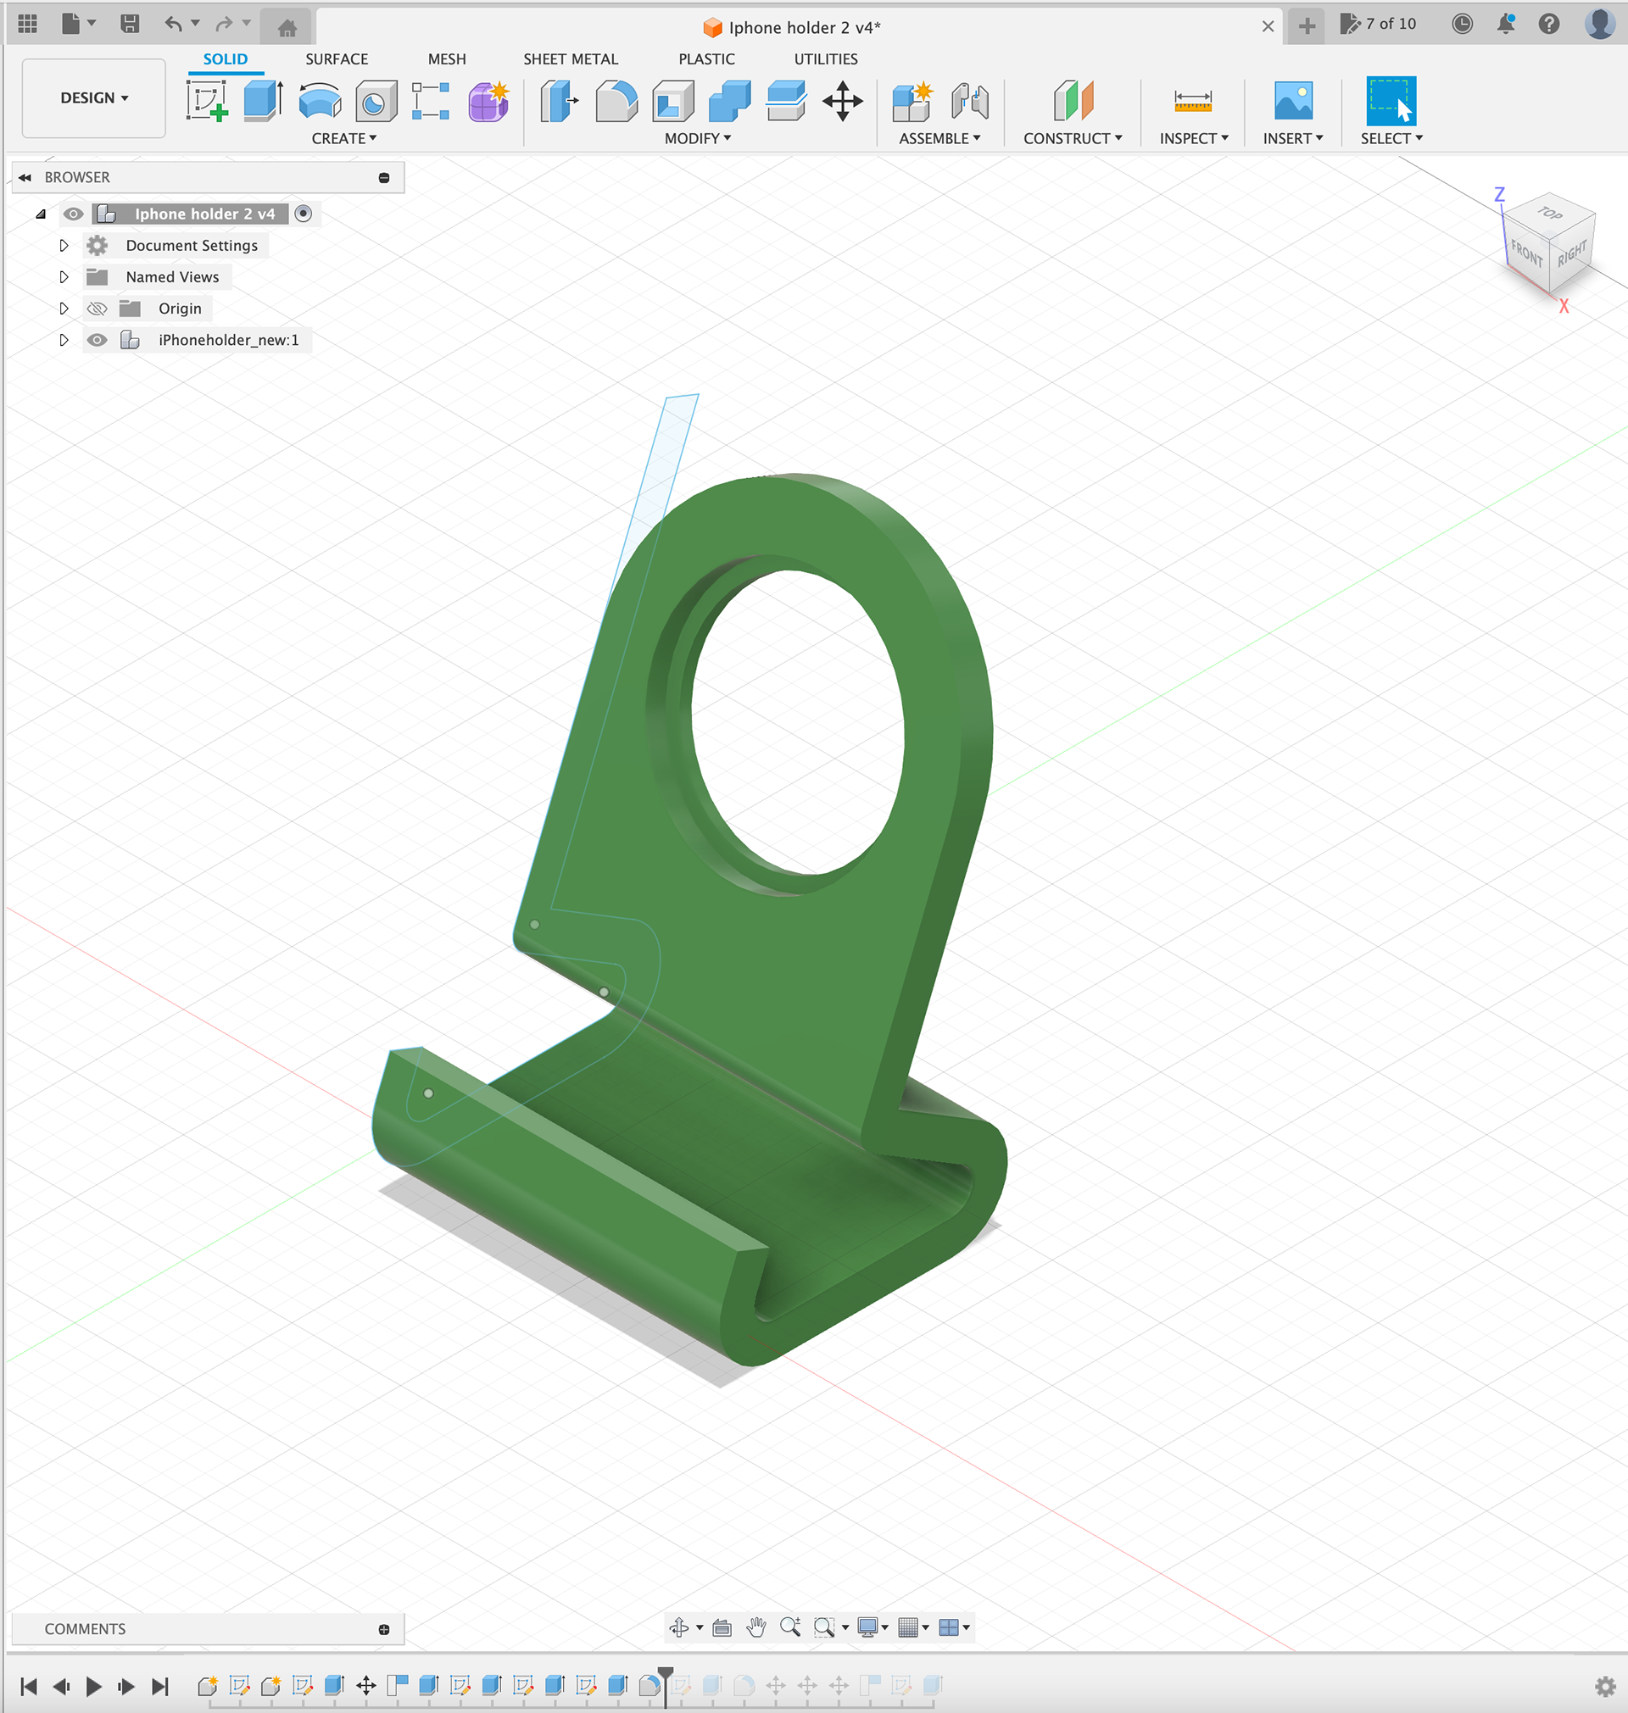Viewport: 1628px width, 1713px height.
Task: Open the ASSEMBLE dropdown menu
Action: point(939,139)
